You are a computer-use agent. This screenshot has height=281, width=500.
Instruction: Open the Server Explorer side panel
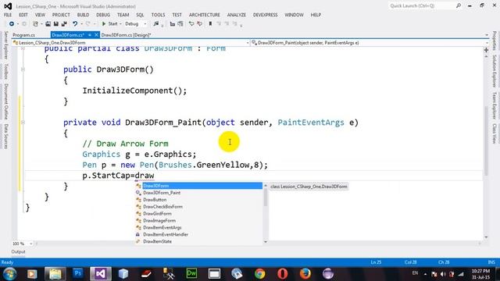5,45
